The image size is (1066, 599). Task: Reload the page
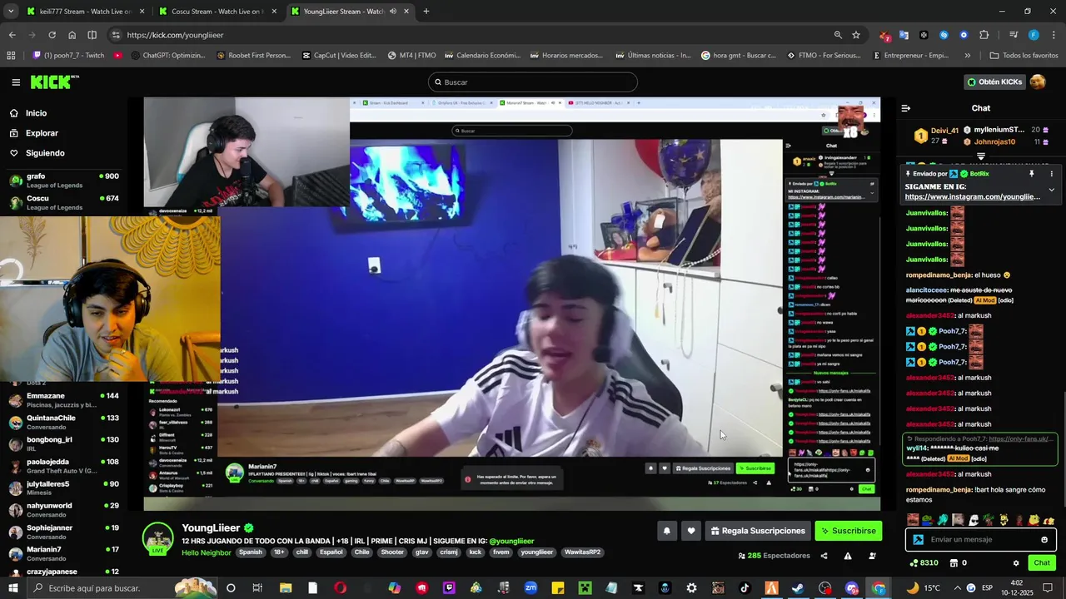point(52,35)
